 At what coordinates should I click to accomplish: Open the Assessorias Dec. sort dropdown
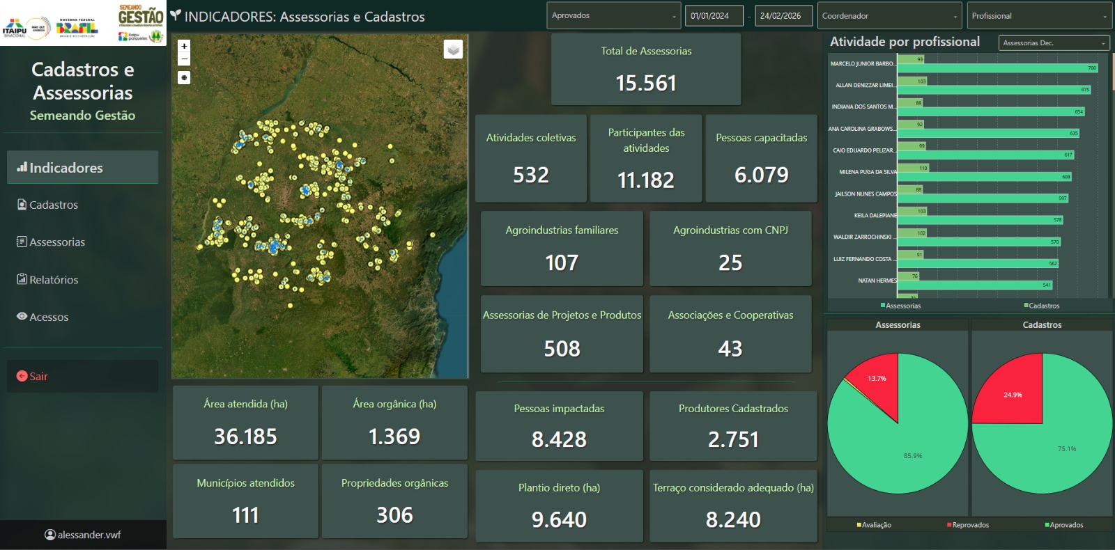tap(1053, 43)
